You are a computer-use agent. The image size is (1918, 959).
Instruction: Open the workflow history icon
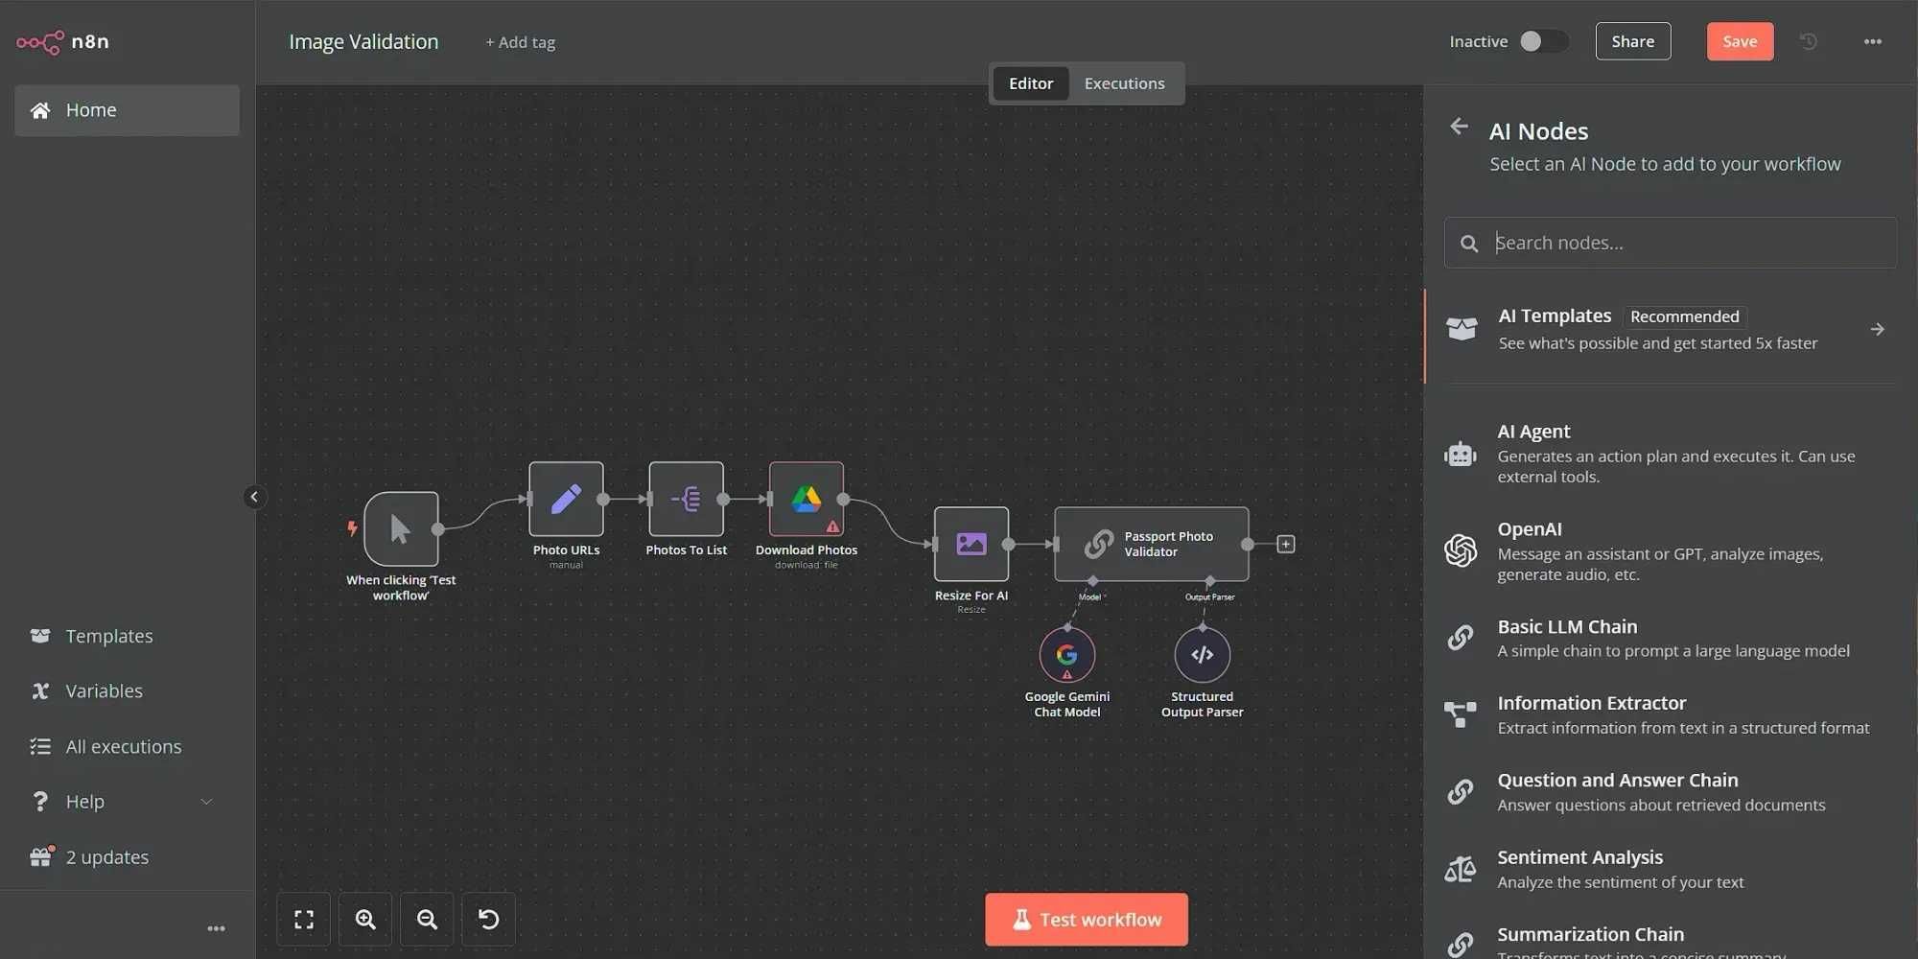pyautogui.click(x=1809, y=41)
